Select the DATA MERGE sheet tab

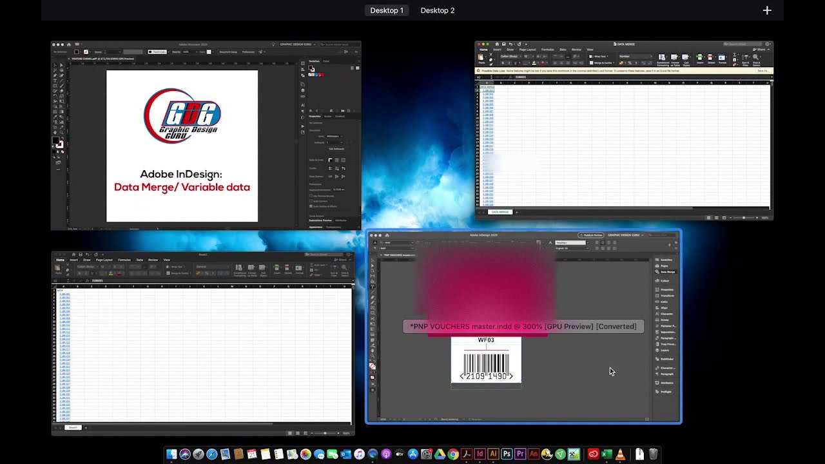tap(500, 212)
